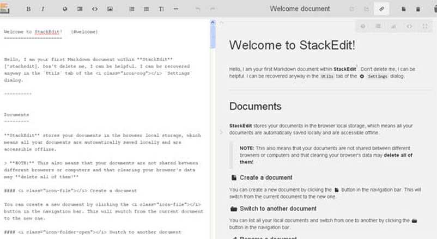Click the Bold formatting button
This screenshot has height=239, width=437.
[28, 9]
